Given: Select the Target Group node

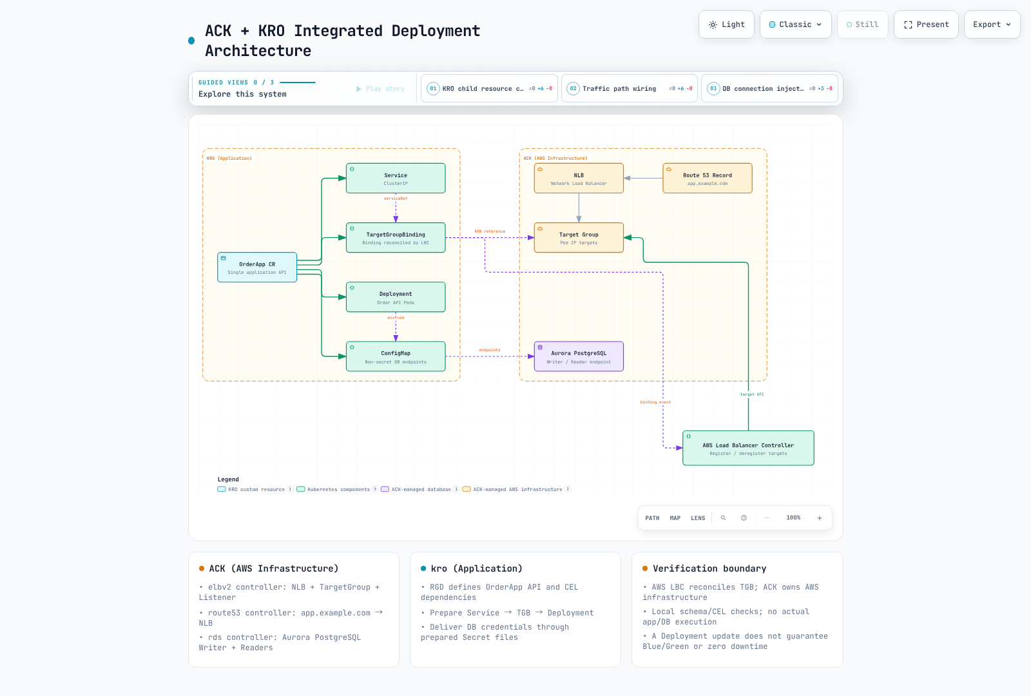Looking at the screenshot, I should [579, 238].
